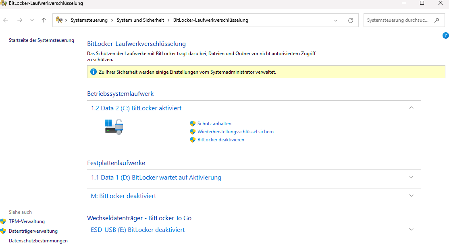
Task: Click 1.1 Data 1 (D:) wartet auf Aktivierung
Action: 156,177
